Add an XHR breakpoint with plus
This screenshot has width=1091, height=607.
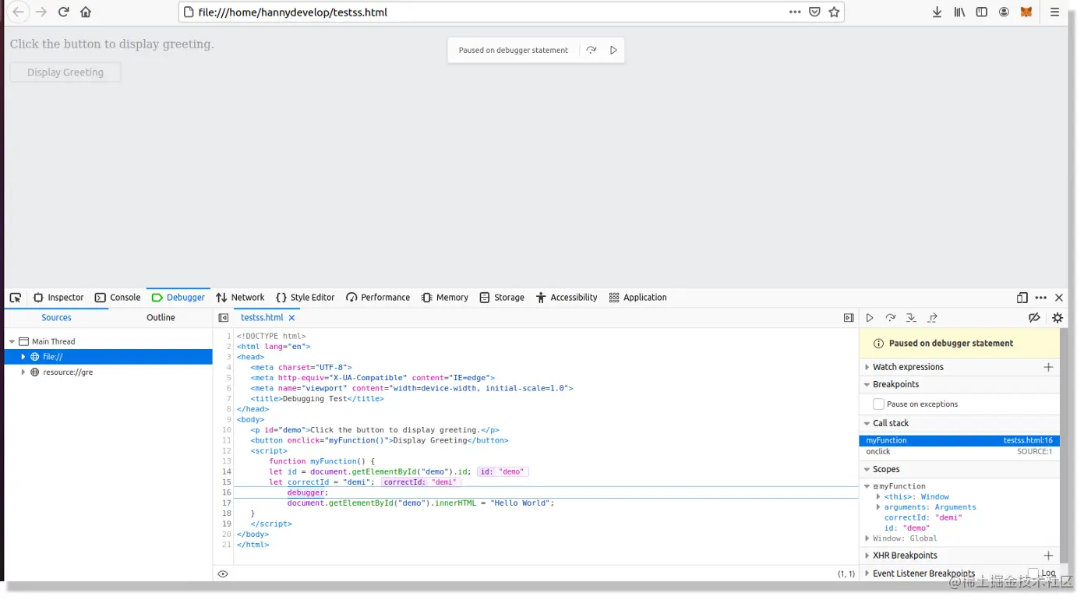pos(1048,556)
